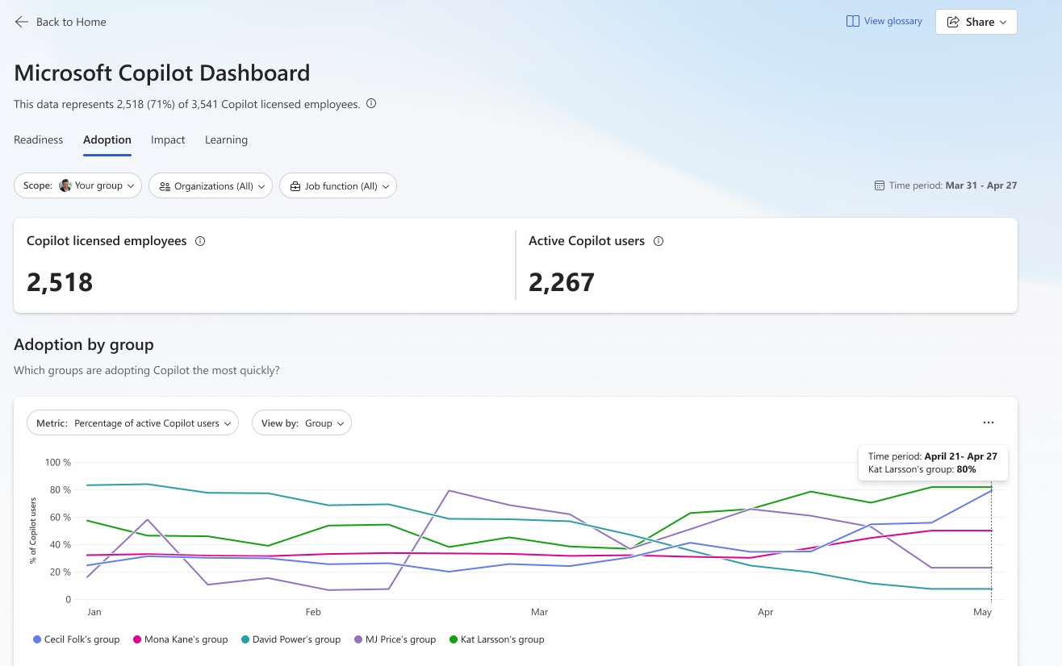The height and width of the screenshot is (666, 1062).
Task: Expand the Organizations (All) dropdown
Action: tap(211, 185)
